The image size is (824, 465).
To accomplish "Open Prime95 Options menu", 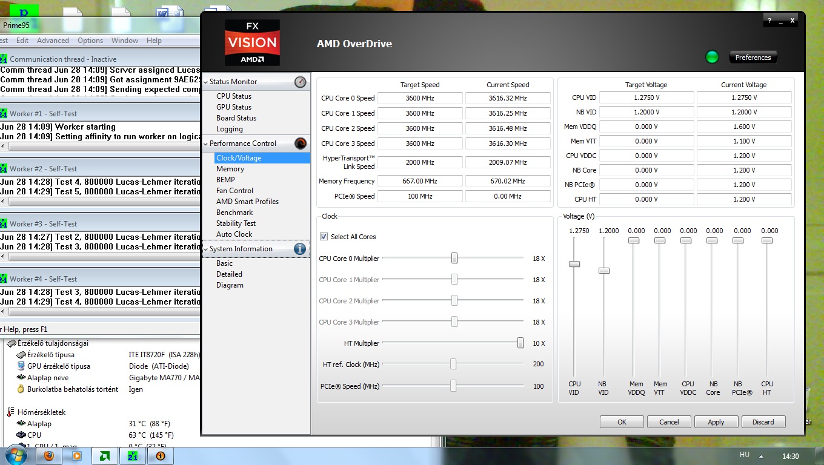I will tap(90, 41).
